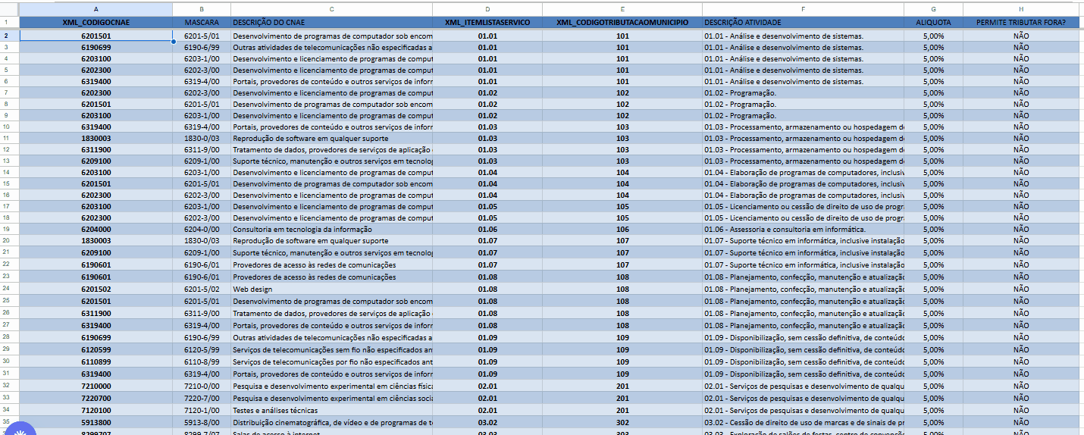The width and height of the screenshot is (1084, 435).
Task: Click the mask cell 7120-1/00
Action: coord(201,410)
